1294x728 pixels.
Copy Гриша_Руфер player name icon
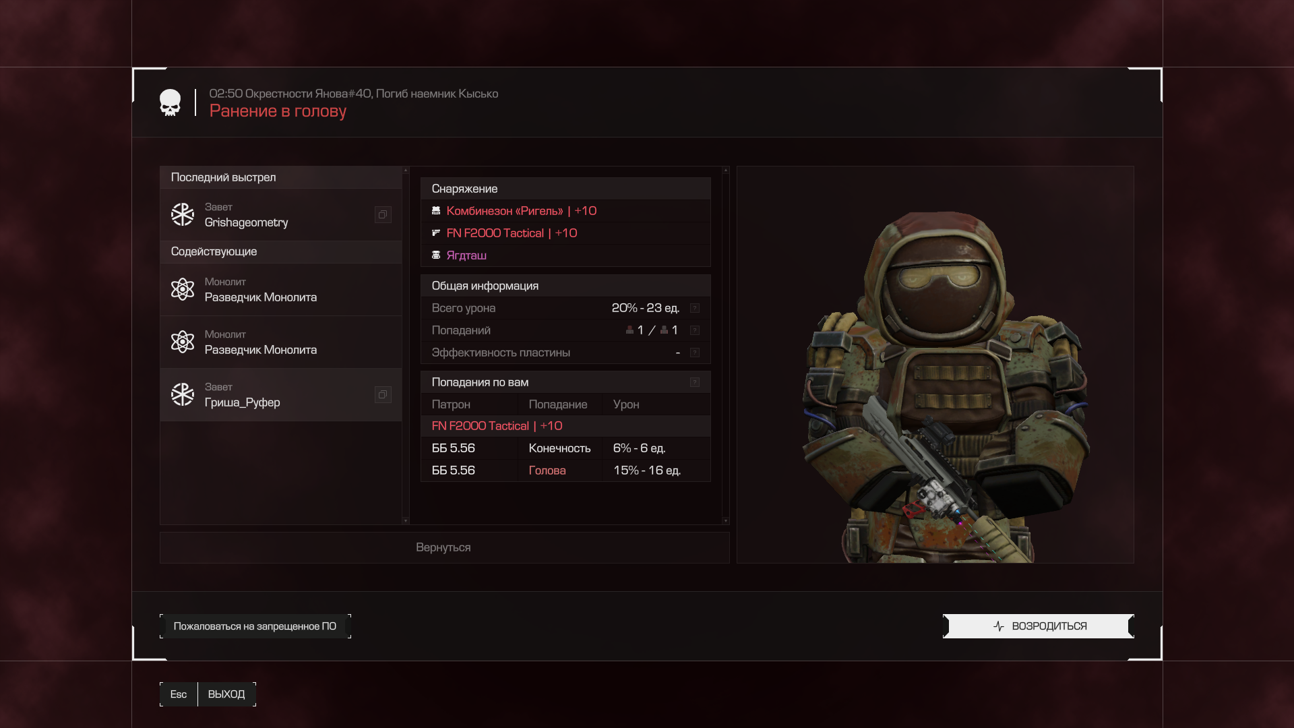pyautogui.click(x=383, y=394)
